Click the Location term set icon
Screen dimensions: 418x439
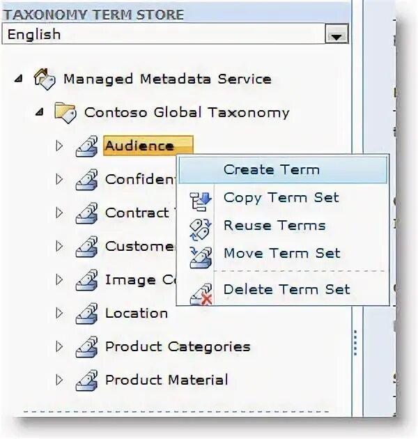[x=87, y=314]
